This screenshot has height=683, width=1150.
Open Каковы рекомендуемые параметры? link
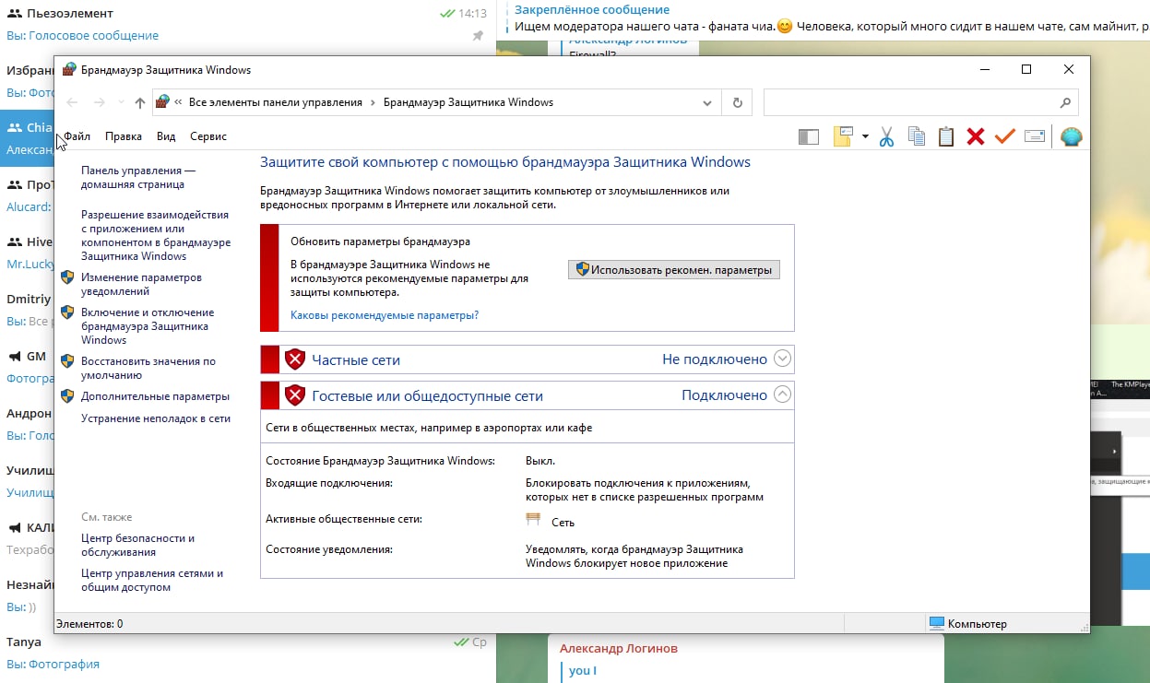click(385, 315)
